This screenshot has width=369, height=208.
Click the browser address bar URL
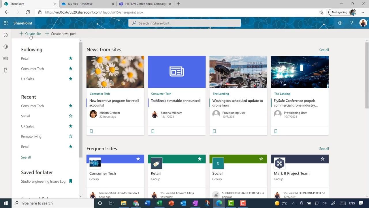[x=94, y=12]
